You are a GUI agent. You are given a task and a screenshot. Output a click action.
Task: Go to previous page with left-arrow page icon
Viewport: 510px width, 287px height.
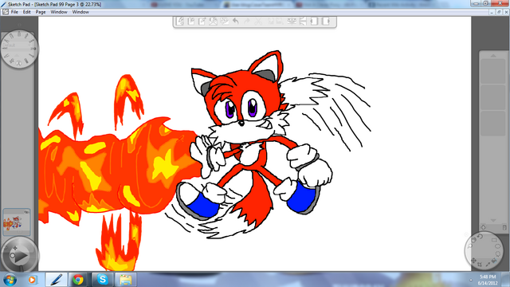coord(314,22)
